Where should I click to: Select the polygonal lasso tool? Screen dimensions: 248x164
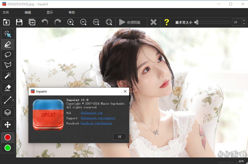coord(8,65)
